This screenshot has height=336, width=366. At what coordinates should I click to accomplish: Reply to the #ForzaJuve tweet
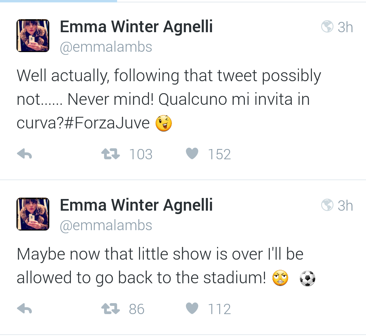24,155
